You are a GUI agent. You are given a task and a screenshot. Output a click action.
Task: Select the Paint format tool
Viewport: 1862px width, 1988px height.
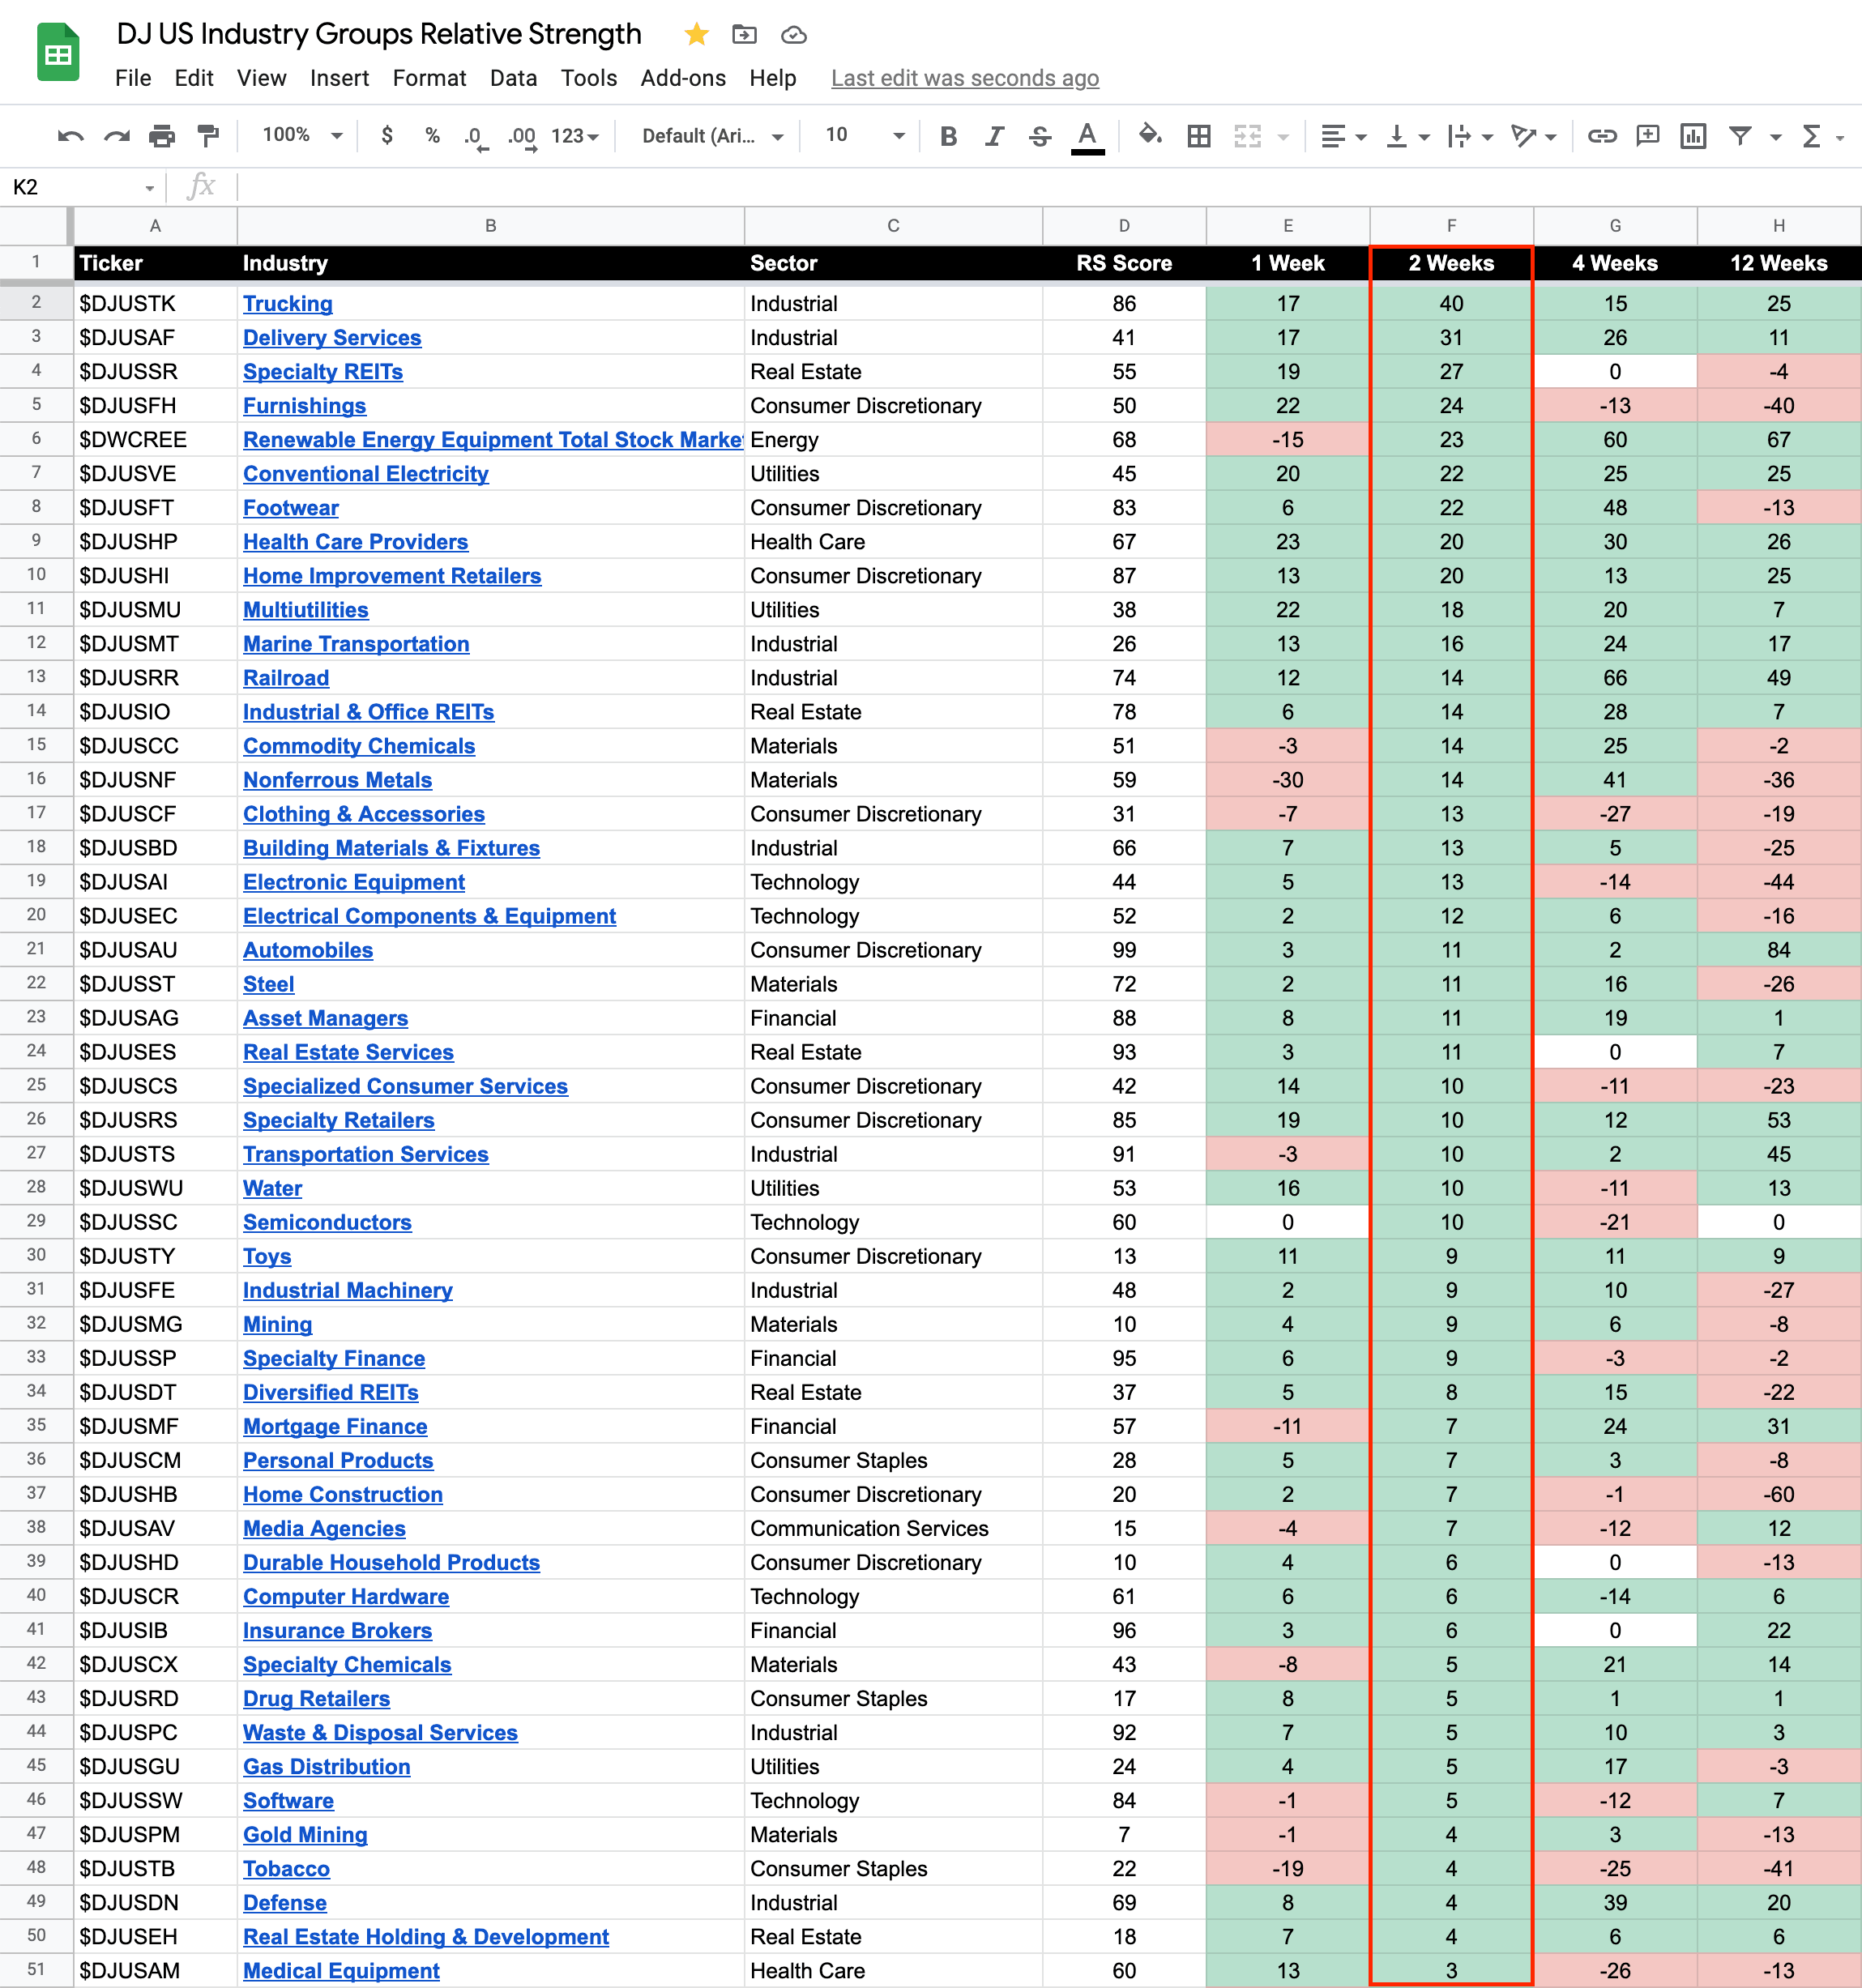208,136
